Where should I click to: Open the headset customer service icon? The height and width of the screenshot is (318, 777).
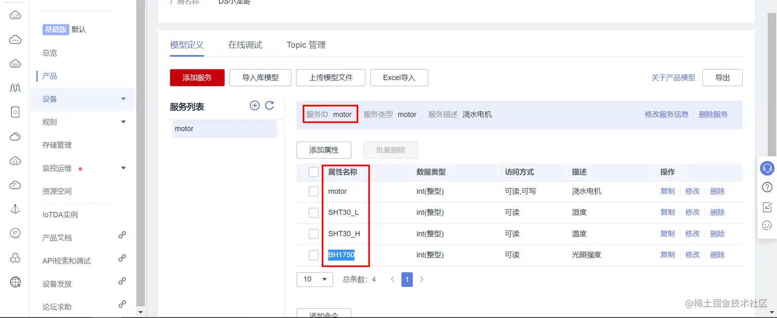pyautogui.click(x=767, y=168)
